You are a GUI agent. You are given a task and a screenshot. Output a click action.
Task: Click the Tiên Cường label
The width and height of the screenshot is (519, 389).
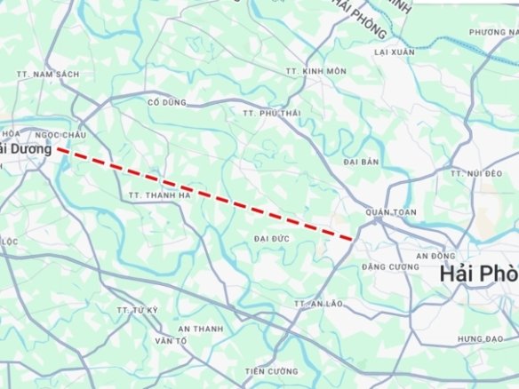pos(271,371)
